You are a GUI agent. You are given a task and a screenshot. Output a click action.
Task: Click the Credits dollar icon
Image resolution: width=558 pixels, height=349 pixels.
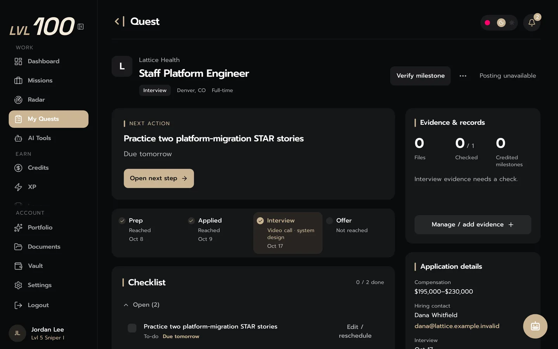(18, 168)
